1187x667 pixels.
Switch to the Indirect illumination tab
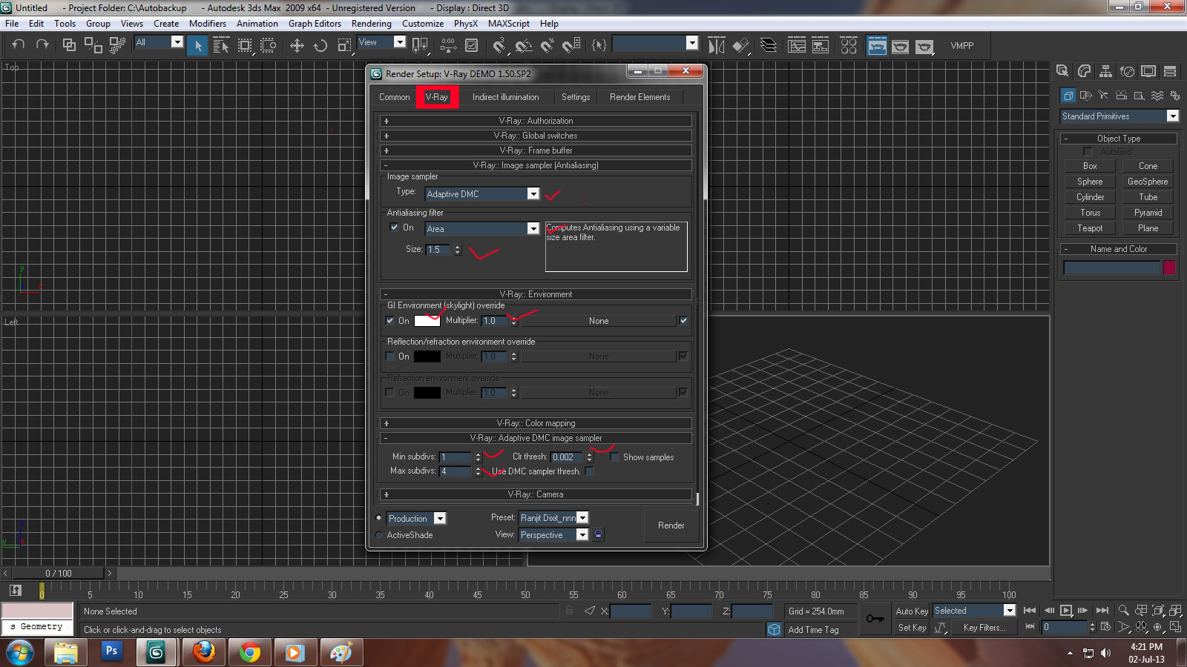[506, 97]
